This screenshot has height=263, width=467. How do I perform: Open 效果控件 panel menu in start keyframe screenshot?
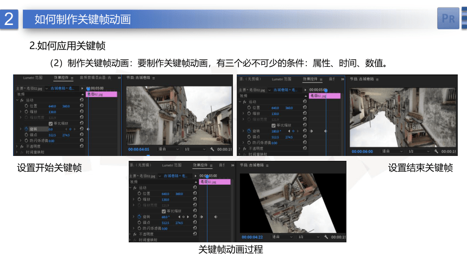pos(72,78)
